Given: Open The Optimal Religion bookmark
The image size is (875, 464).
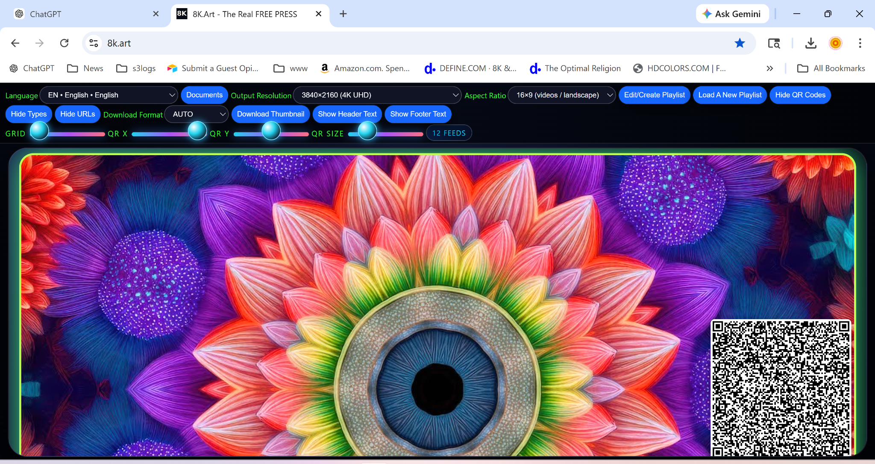Looking at the screenshot, I should [575, 68].
